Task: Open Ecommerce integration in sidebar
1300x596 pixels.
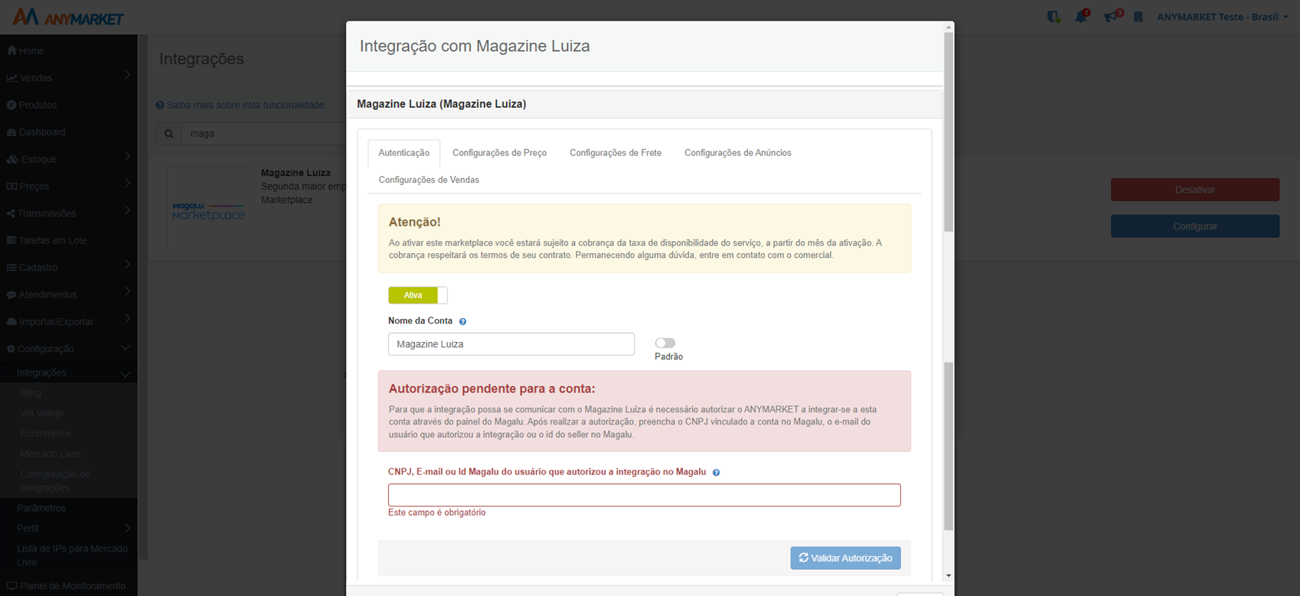Action: pos(45,434)
